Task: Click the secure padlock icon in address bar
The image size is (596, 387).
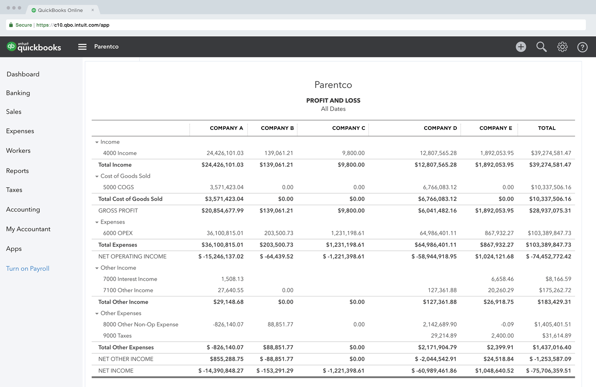Action: (x=11, y=25)
